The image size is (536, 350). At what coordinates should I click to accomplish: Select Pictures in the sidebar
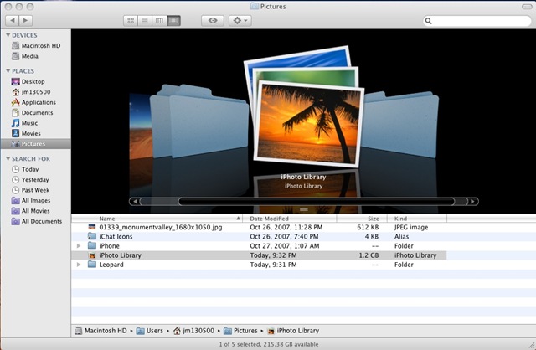pyautogui.click(x=35, y=144)
